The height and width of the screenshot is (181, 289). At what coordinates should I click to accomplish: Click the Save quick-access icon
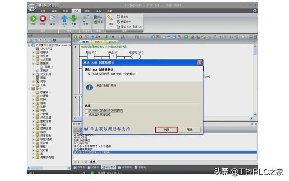[x=50, y=5]
